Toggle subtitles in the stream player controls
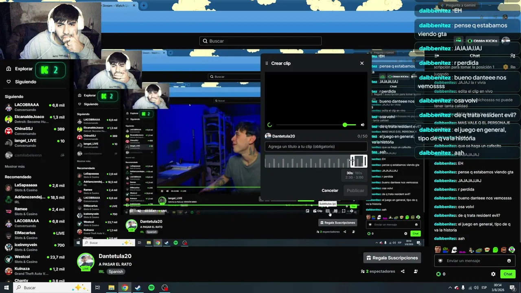Viewport: 521px width, 293px height. coord(327,211)
